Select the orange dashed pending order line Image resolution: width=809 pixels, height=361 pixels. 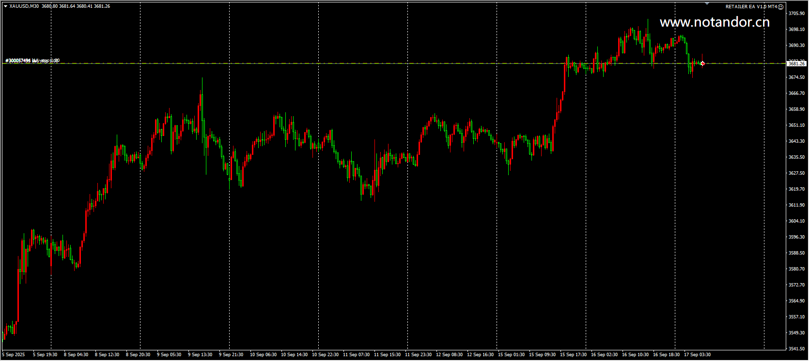[x=393, y=63]
